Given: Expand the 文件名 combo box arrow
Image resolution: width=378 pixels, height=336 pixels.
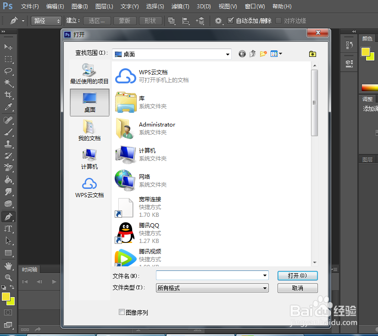Looking at the screenshot, I should (265, 275).
